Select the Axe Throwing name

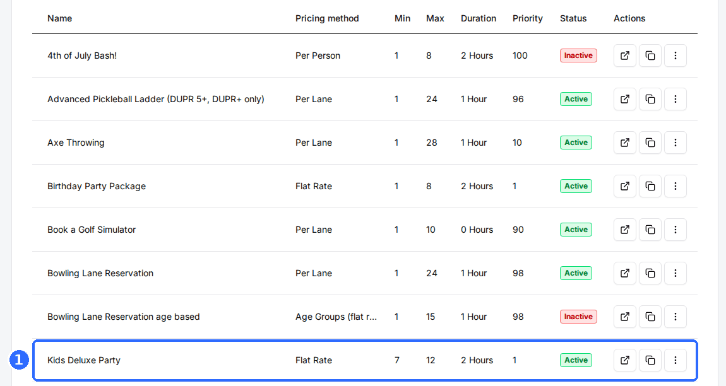(76, 143)
